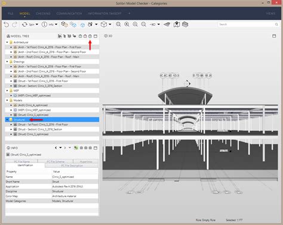Click the stacked floors icon

point(185,24)
